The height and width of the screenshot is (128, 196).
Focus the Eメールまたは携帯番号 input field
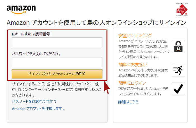coord(57,42)
